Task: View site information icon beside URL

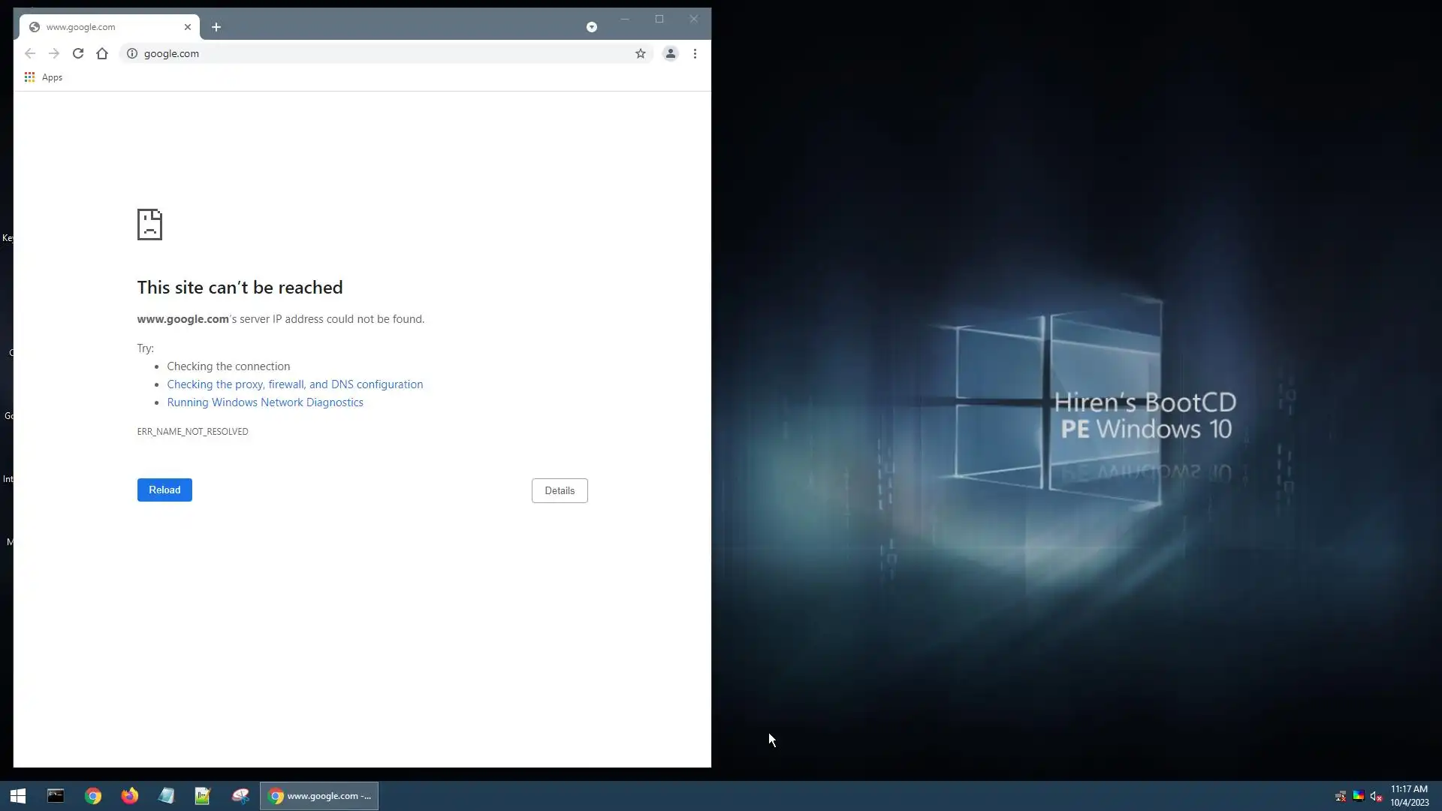Action: (132, 53)
